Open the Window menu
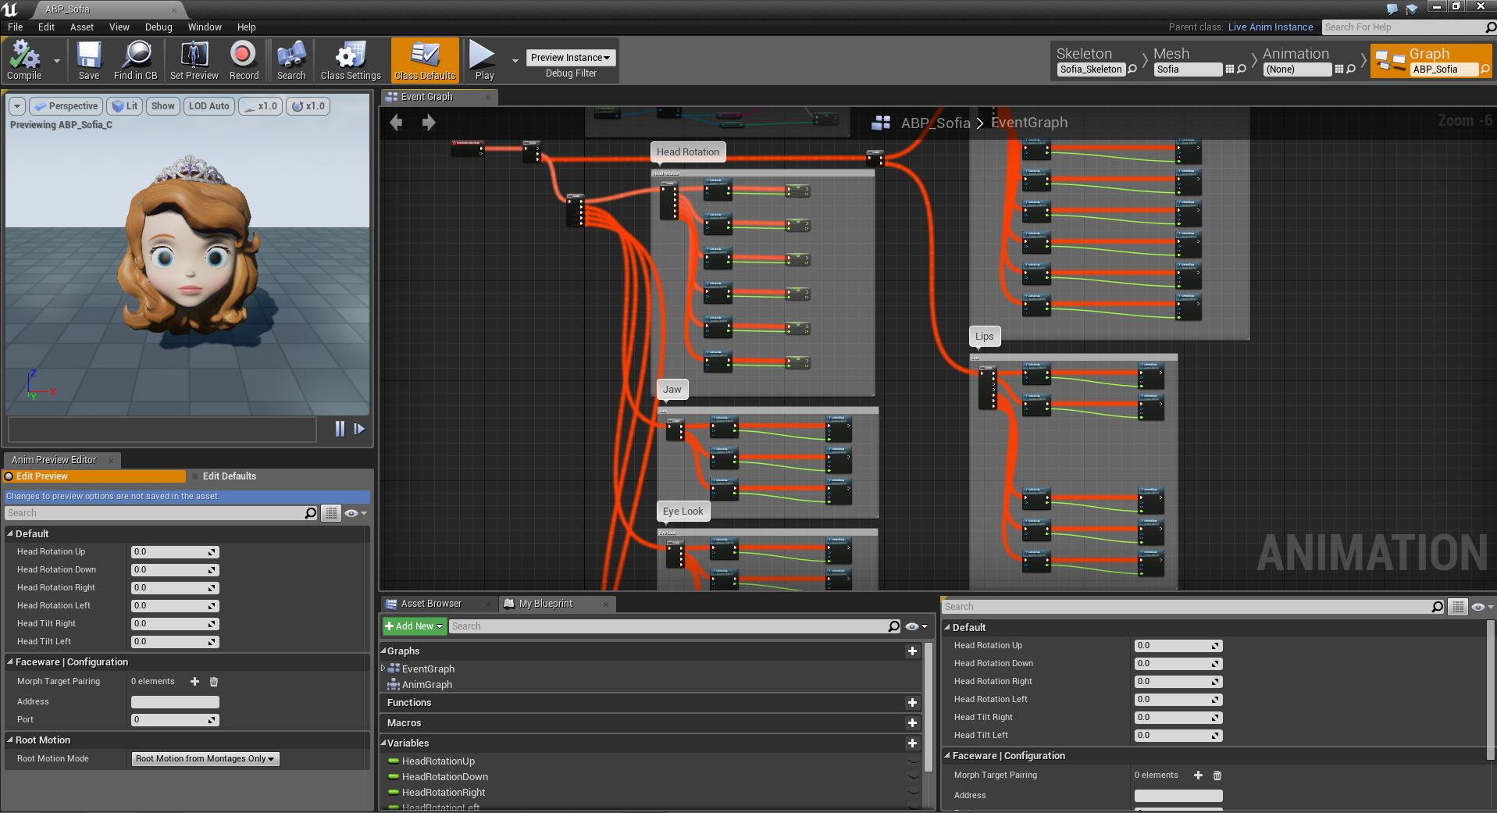Viewport: 1497px width, 813px height. click(x=205, y=27)
